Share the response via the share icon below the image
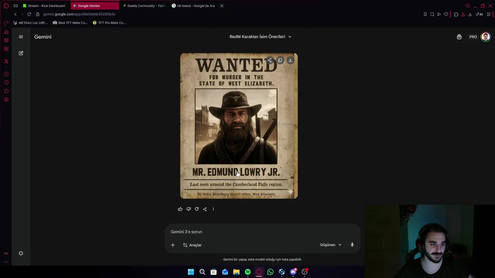Viewport: 495px width, 278px height. point(205,209)
